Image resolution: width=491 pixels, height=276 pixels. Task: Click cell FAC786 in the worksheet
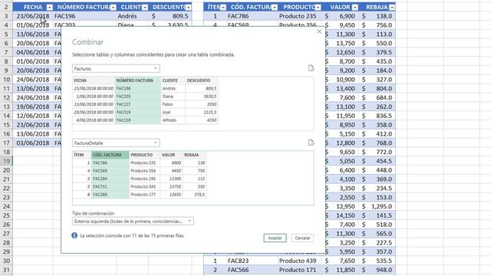pyautogui.click(x=252, y=16)
